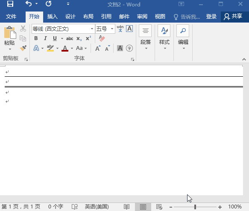The height and width of the screenshot is (211, 249).
Task: Switch to the 审阅 tab
Action: coord(142,17)
